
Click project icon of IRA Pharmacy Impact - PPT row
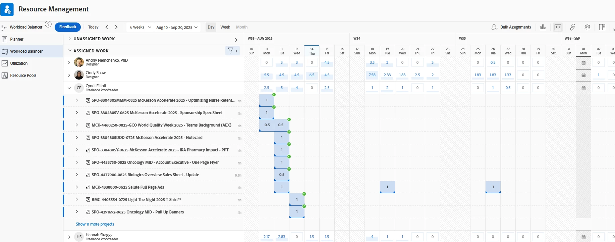[x=88, y=150]
